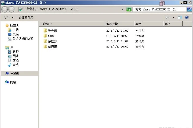
Task: Click the 最近访问的位置 icon
Action: pyautogui.click(x=9, y=39)
